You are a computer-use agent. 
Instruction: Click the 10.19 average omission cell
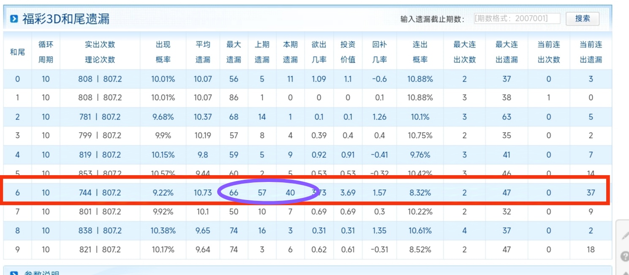point(203,136)
